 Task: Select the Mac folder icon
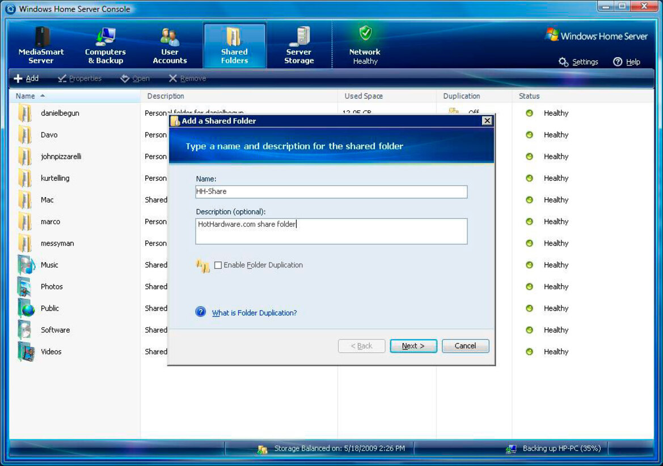(25, 200)
